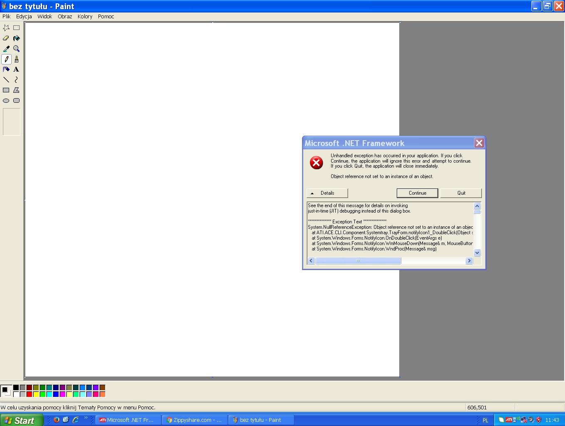
Task: Open the Obraz menu
Action: tap(65, 17)
